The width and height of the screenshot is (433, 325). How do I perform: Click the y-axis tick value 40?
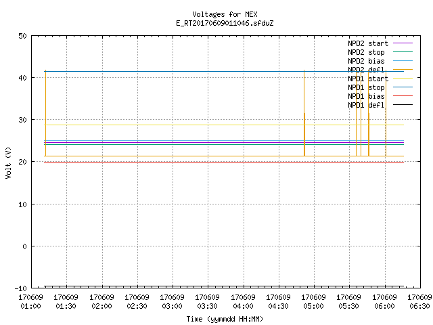(22, 78)
